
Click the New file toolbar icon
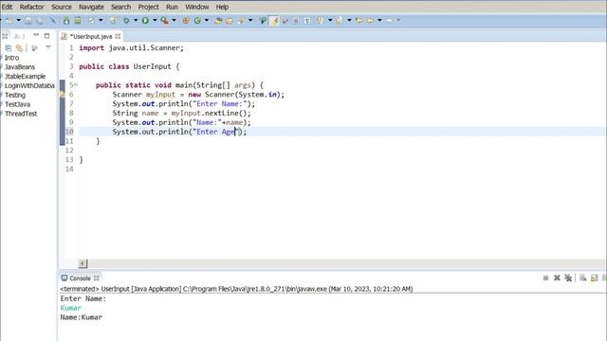pyautogui.click(x=9, y=20)
